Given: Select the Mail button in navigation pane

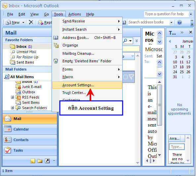Looking at the screenshot, I should [30, 119].
